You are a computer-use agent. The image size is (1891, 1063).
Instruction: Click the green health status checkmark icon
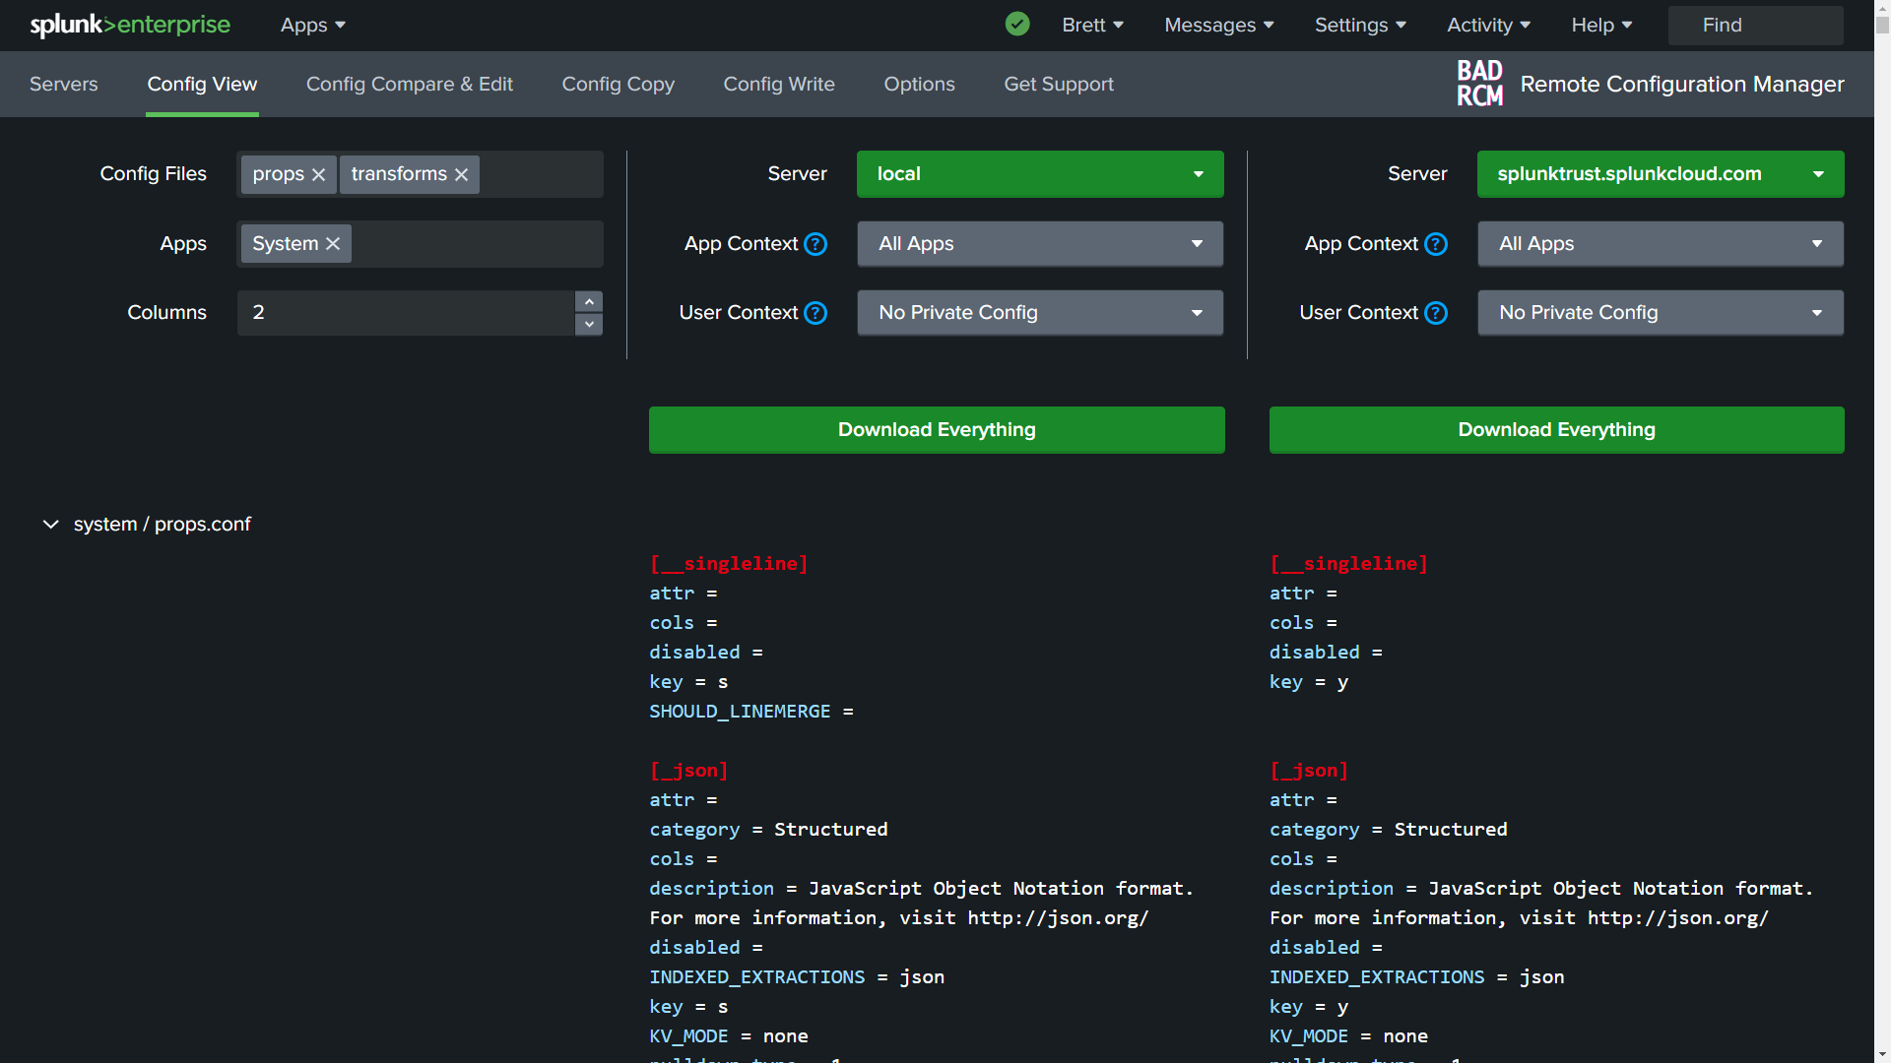(x=1017, y=25)
